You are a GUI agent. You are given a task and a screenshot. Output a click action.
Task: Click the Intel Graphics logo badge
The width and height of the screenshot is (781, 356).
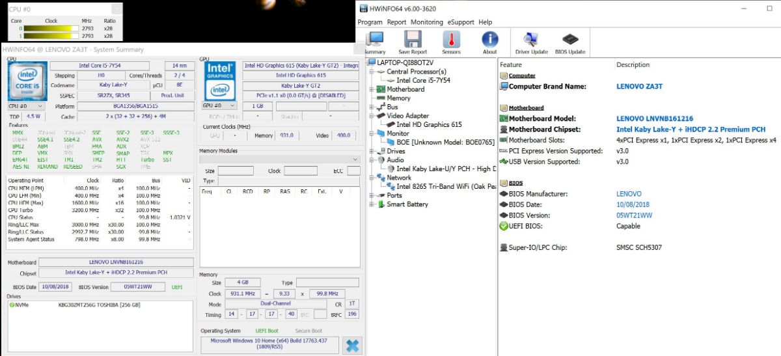coord(220,81)
